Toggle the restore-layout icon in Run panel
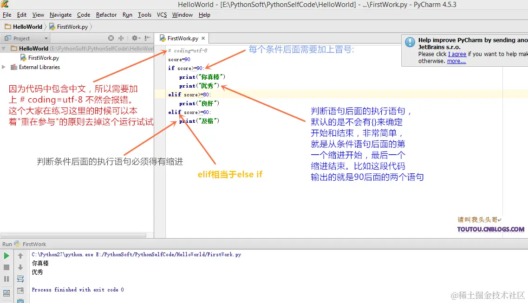The width and height of the screenshot is (528, 303). click(x=7, y=292)
